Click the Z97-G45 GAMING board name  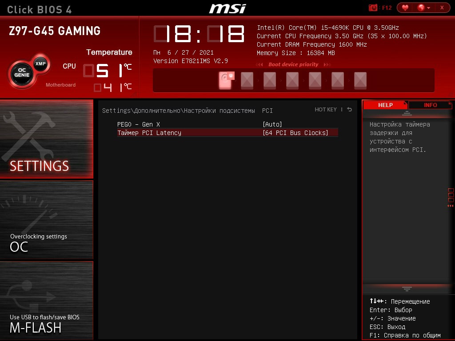point(55,31)
